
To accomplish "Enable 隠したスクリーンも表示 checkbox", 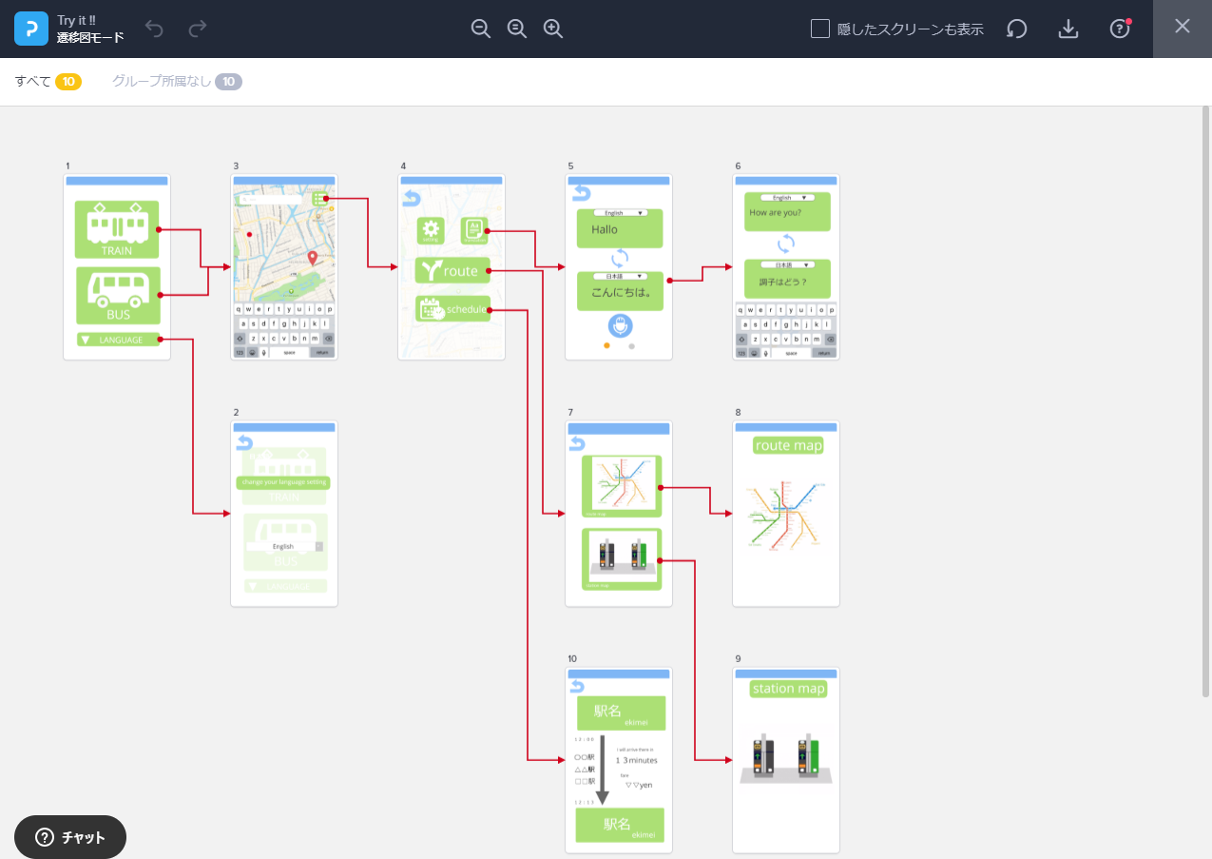I will pyautogui.click(x=820, y=29).
